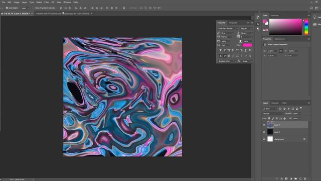Open the layer filter Kind dropdown
Viewport: 321px width, 181px height.
tap(270, 109)
